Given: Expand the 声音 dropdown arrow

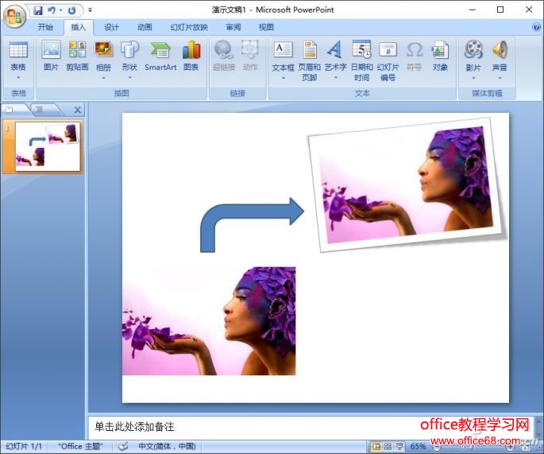Looking at the screenshot, I should click(x=500, y=78).
